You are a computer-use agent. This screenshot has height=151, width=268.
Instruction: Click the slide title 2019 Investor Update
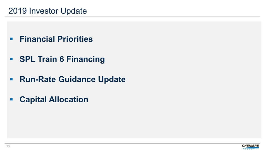pos(47,11)
